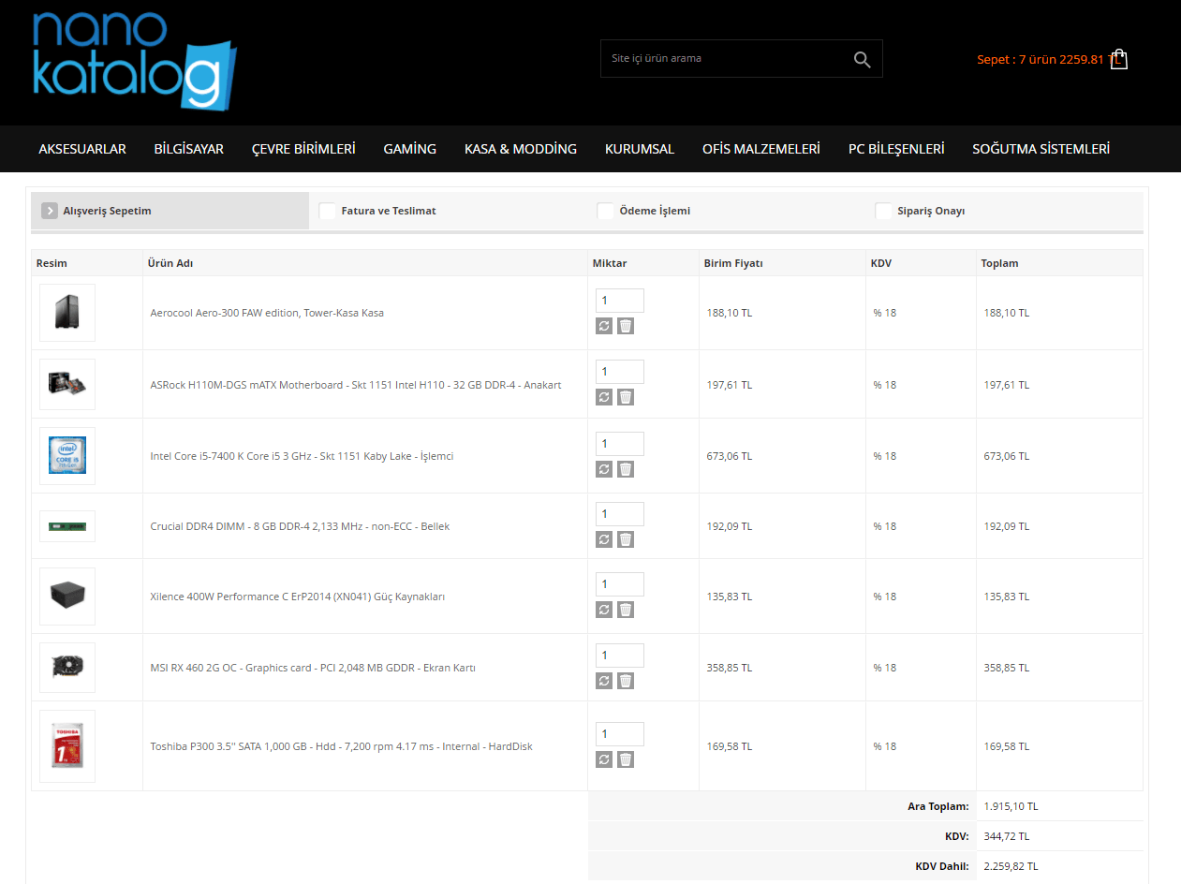Click the Intel Core i5 thumbnail image
The height and width of the screenshot is (884, 1181).
click(67, 456)
